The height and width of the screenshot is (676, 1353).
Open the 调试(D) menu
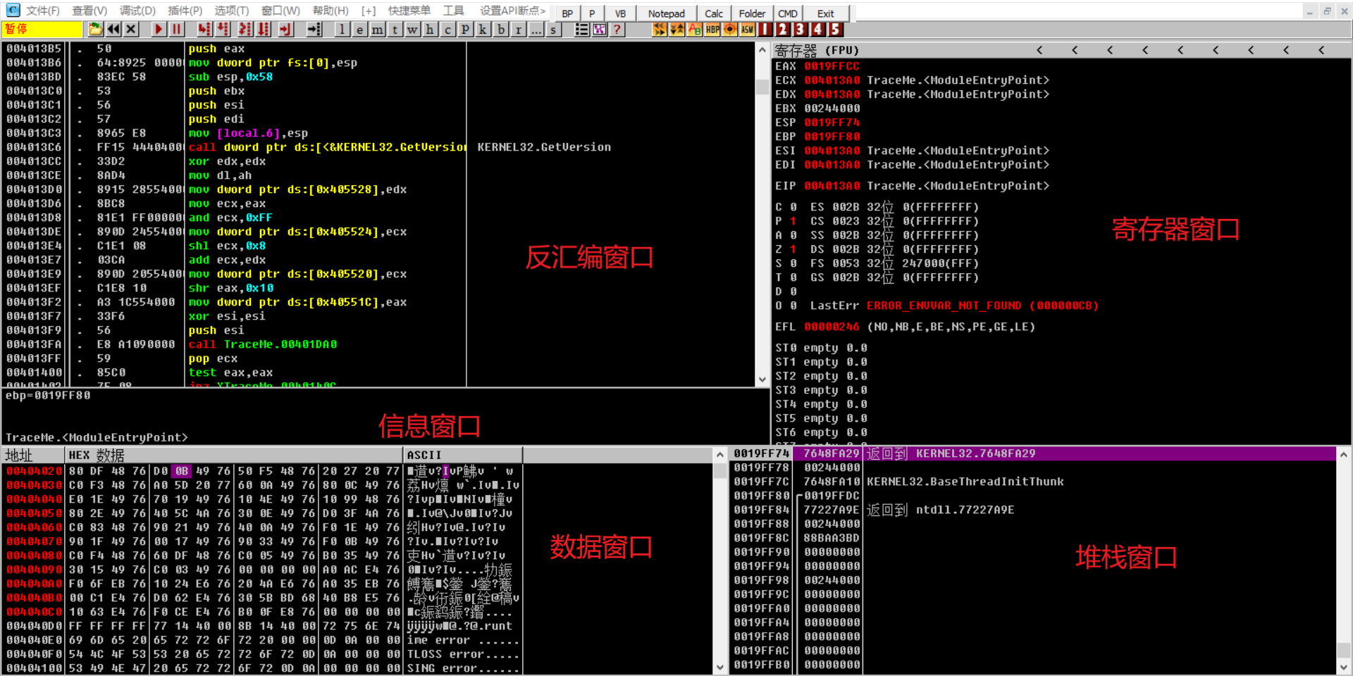coord(137,11)
